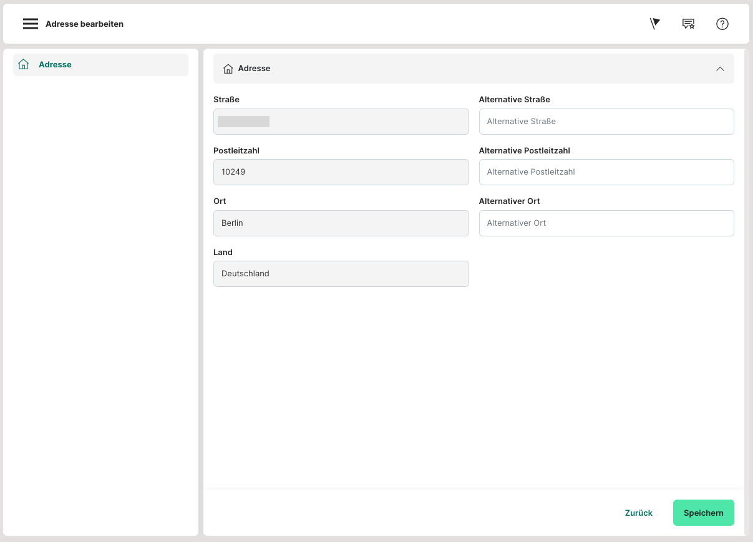Image resolution: width=753 pixels, height=542 pixels.
Task: Click house icon in Adresse section header
Action: tap(228, 69)
